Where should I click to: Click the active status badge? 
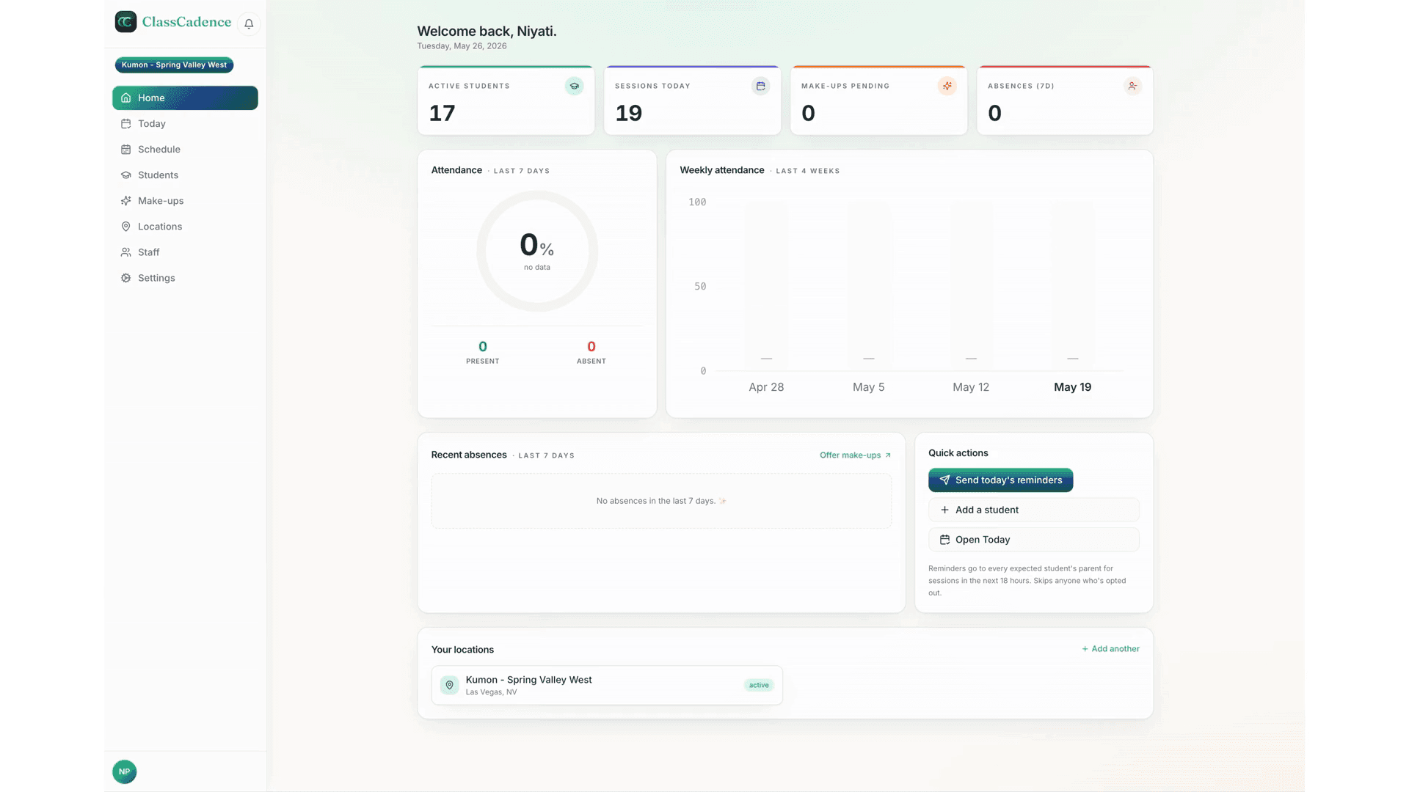[759, 685]
